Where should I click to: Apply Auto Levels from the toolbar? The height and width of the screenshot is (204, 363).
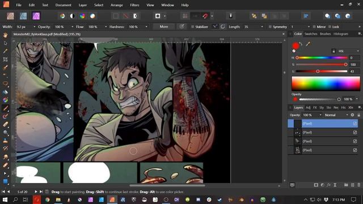62,16
